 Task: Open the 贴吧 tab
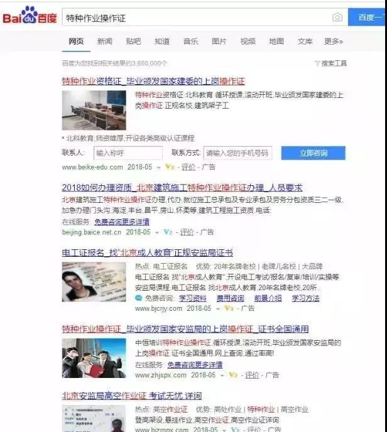(133, 41)
